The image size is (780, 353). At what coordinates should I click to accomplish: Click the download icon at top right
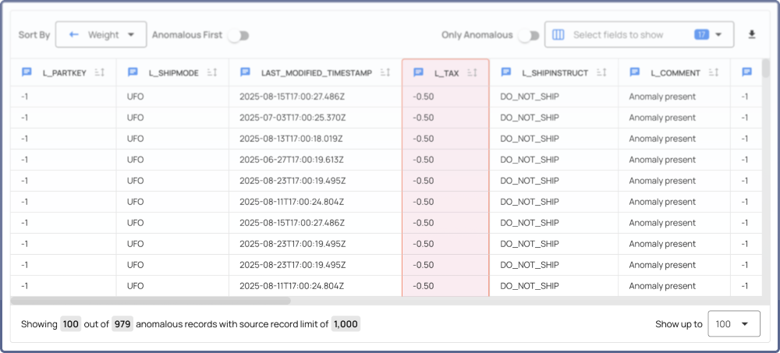pyautogui.click(x=752, y=34)
